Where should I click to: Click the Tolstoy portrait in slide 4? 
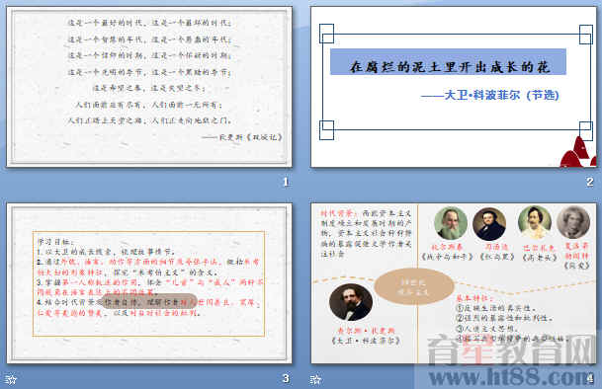pos(451,224)
